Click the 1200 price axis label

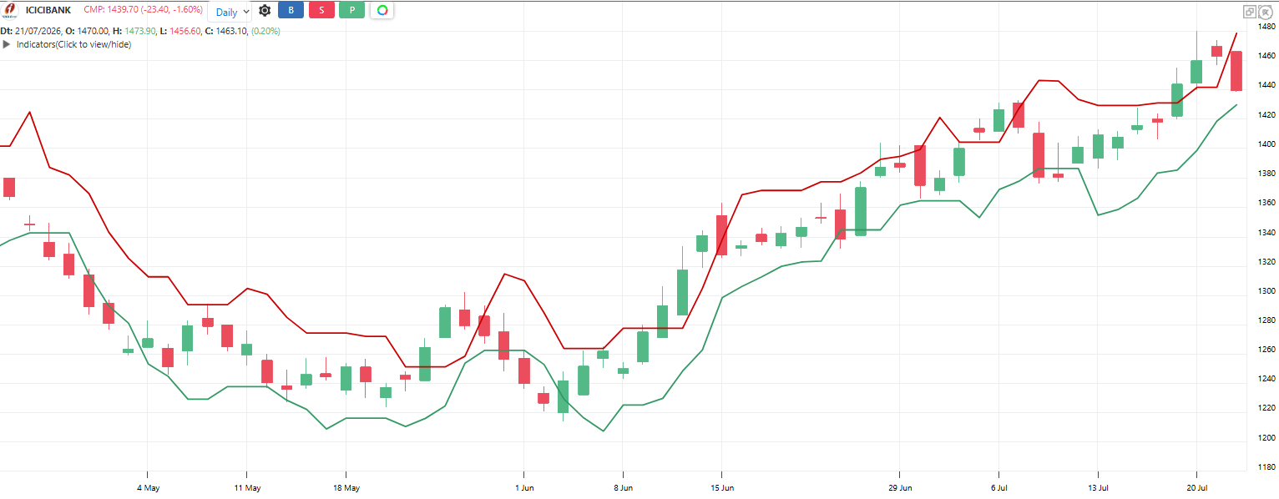tap(1265, 438)
